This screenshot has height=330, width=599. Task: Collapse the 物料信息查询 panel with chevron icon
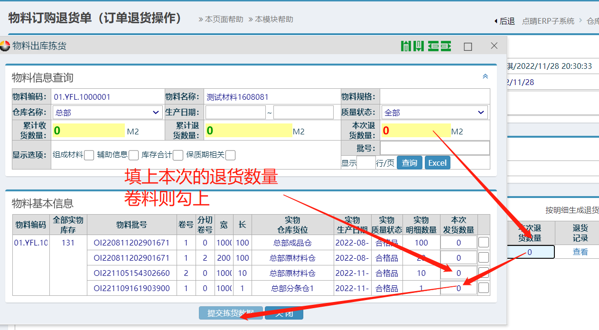click(485, 76)
